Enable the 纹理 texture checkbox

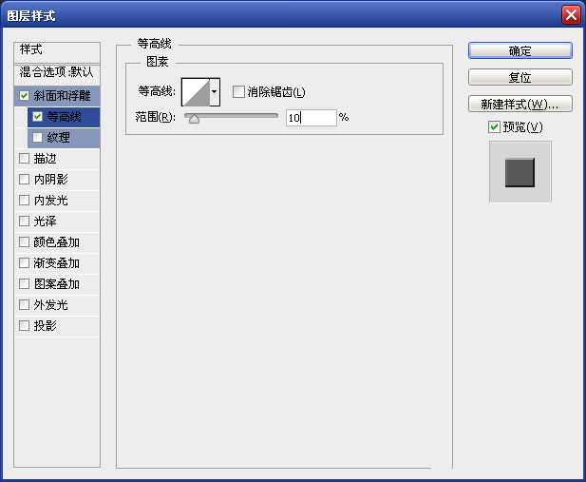tap(37, 138)
